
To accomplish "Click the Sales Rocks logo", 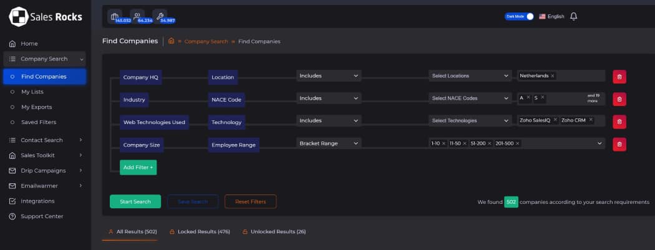I will pyautogui.click(x=46, y=17).
